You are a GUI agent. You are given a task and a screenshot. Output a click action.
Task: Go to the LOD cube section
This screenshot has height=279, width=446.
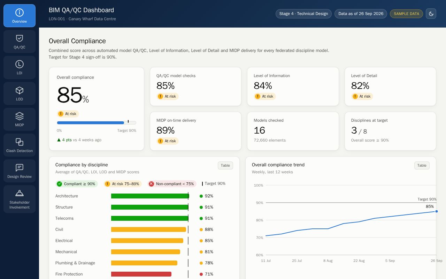(x=20, y=93)
